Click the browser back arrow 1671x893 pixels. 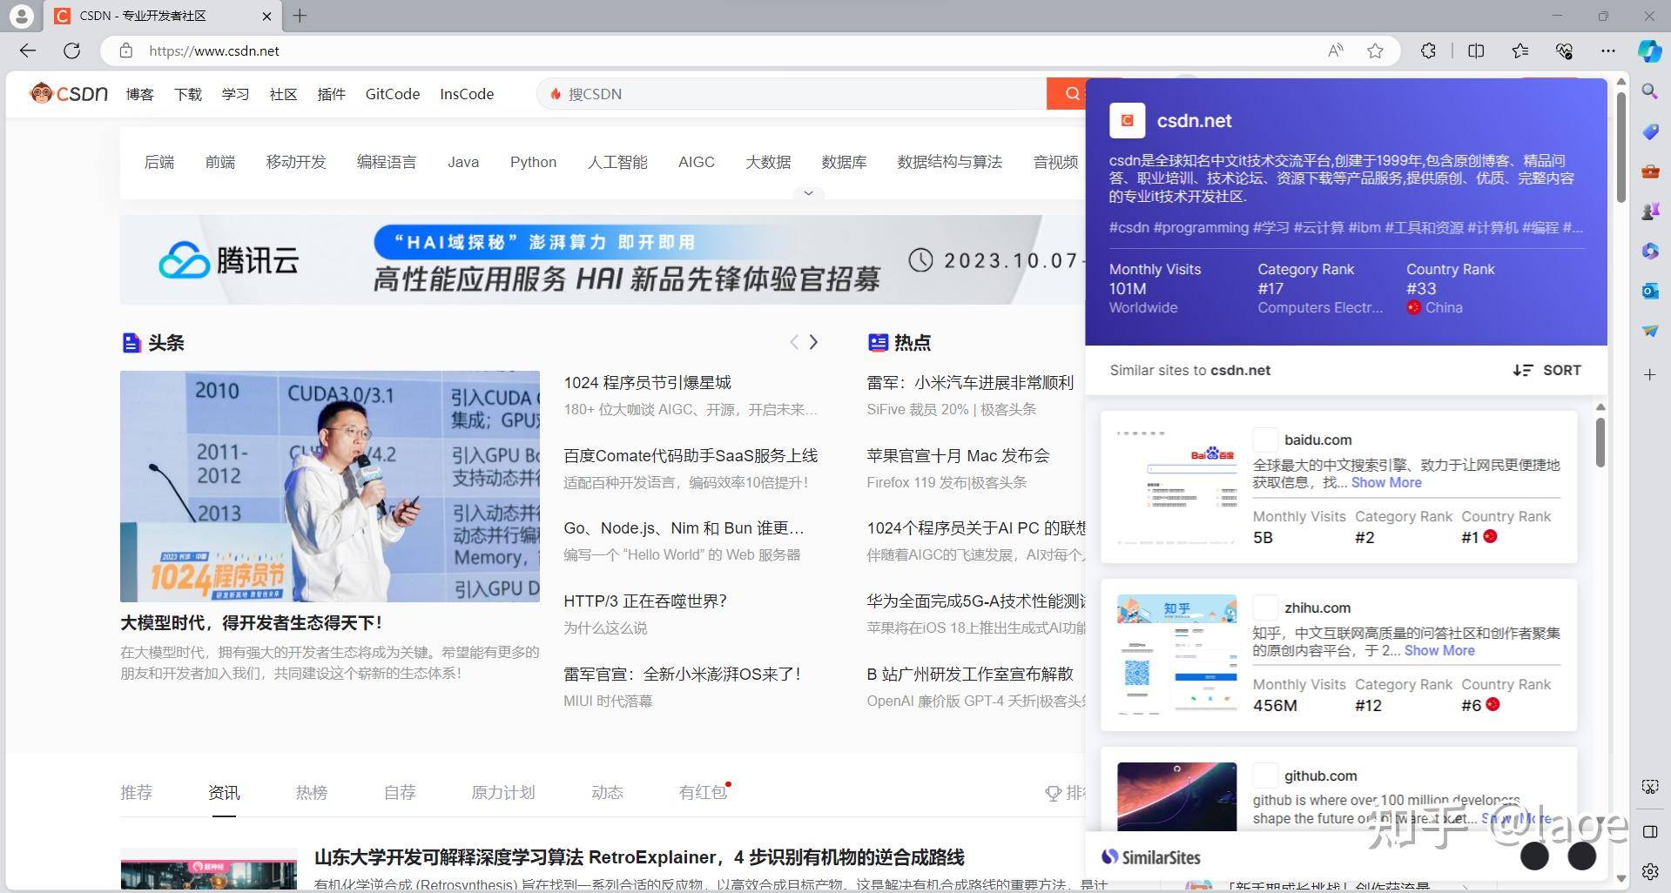point(28,50)
